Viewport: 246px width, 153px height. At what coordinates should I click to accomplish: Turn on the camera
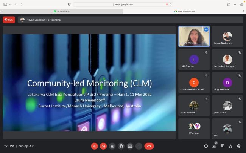pos(103,146)
